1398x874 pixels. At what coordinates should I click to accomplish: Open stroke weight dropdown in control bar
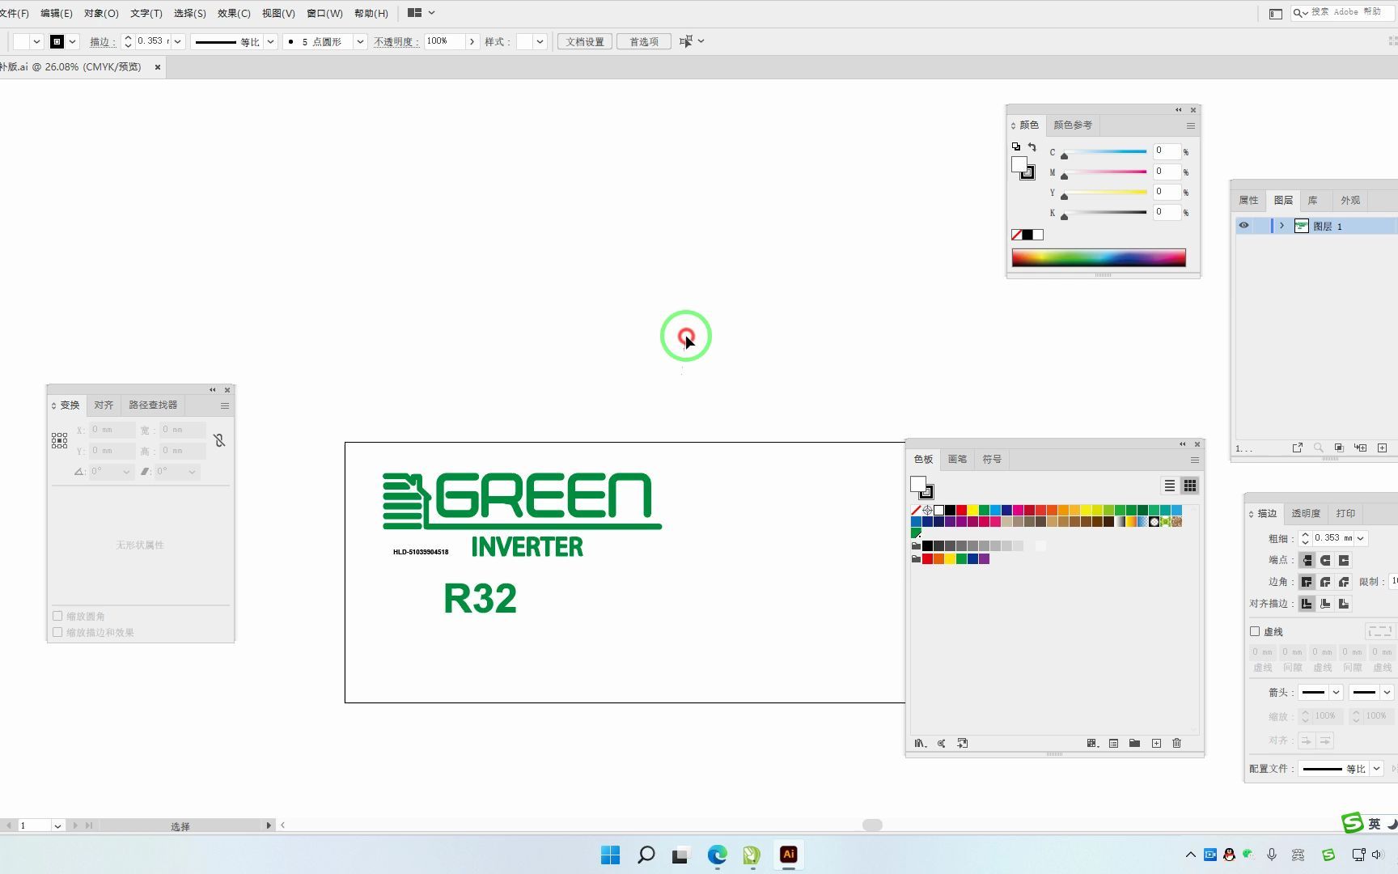click(x=178, y=41)
